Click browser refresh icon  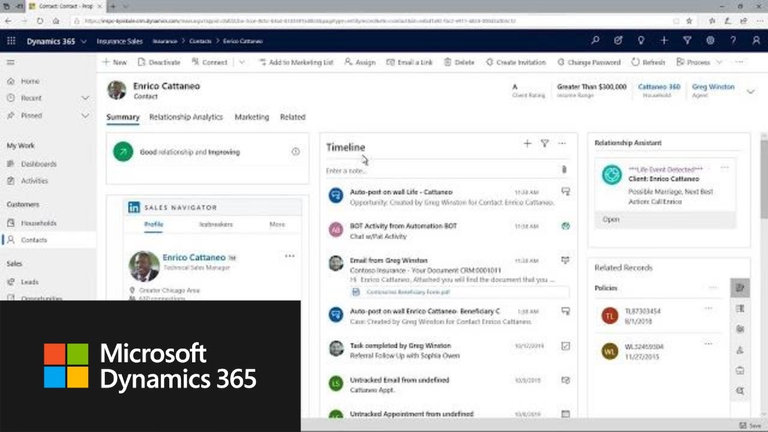coord(40,20)
